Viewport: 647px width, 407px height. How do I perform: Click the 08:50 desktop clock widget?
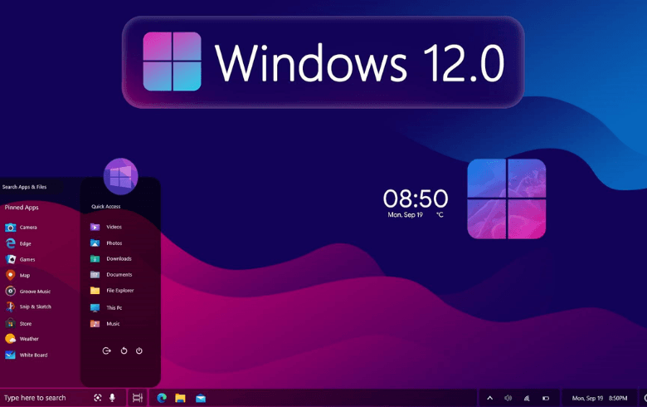pyautogui.click(x=416, y=199)
